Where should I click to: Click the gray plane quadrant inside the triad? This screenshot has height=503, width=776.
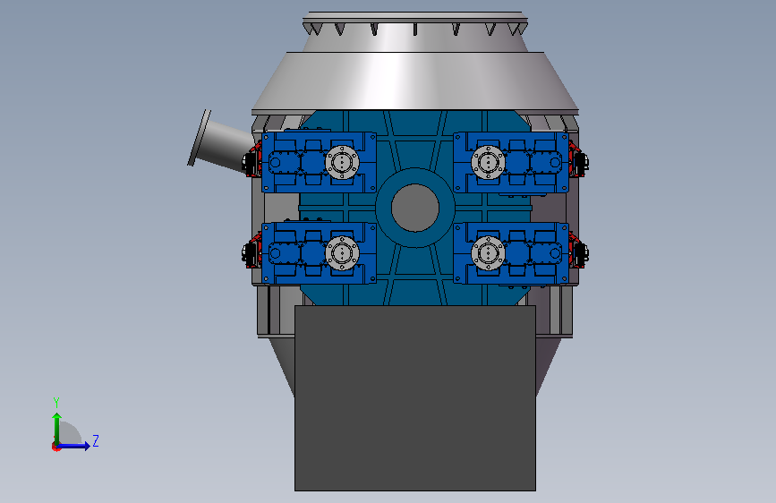tap(70, 432)
